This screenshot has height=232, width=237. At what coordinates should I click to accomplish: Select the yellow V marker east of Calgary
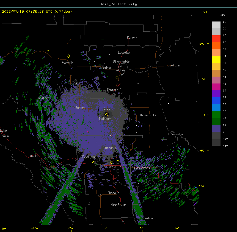[118, 161]
